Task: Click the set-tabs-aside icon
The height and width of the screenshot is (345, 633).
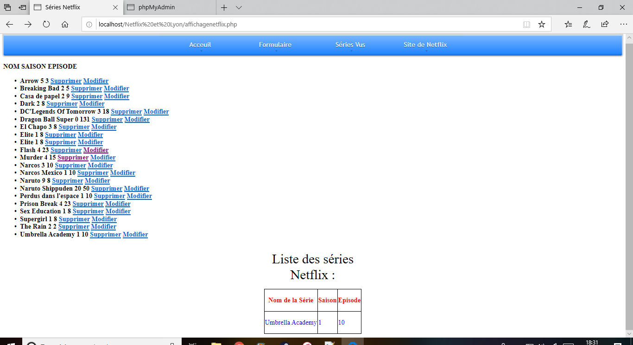Action: pyautogui.click(x=22, y=7)
